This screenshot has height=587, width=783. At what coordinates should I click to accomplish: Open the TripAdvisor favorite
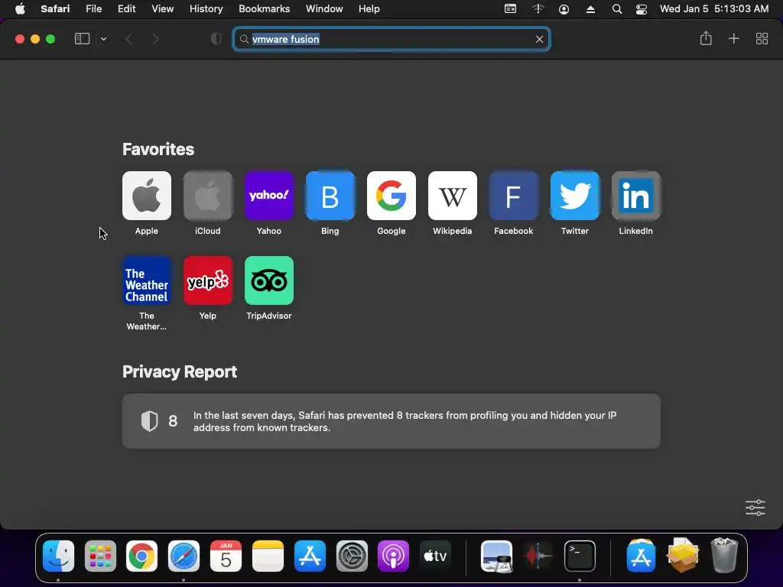pyautogui.click(x=268, y=281)
